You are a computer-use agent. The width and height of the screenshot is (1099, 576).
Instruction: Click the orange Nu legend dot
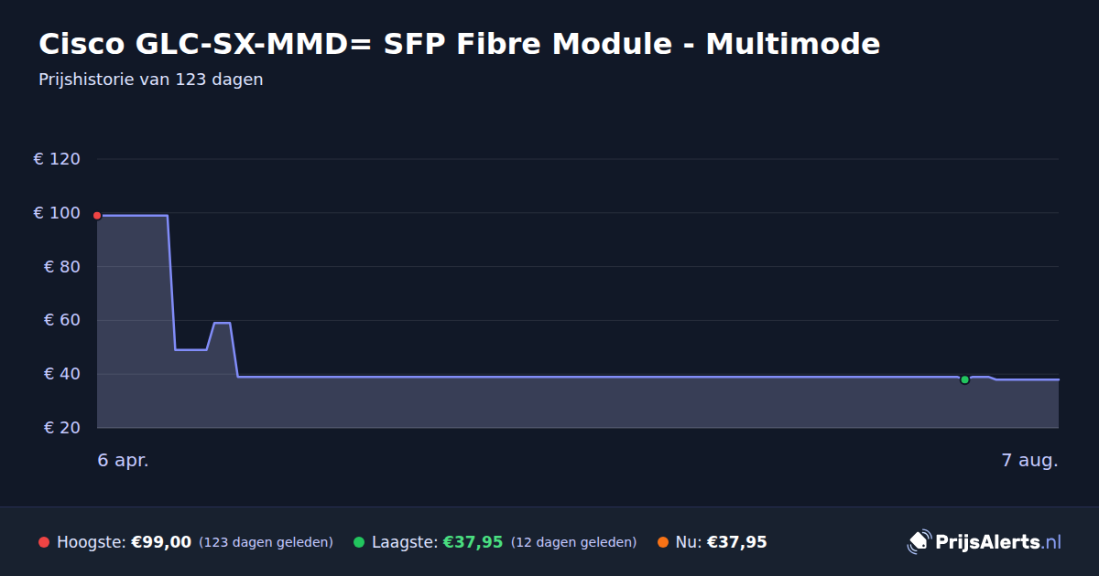point(663,542)
